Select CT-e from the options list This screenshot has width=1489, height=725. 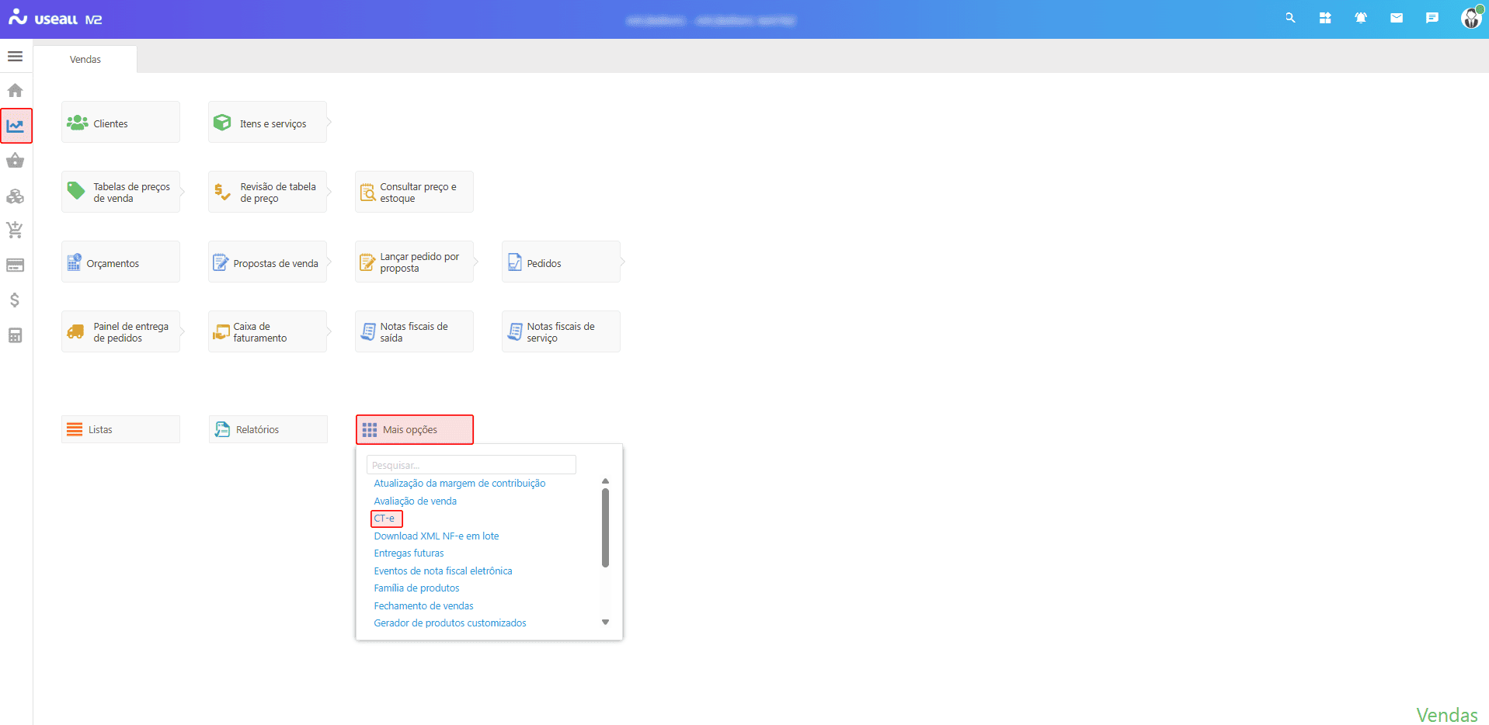pyautogui.click(x=384, y=519)
